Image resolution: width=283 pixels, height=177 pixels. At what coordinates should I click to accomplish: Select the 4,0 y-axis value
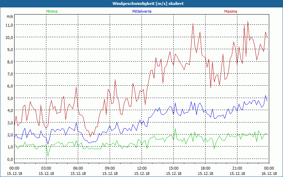pos(10,110)
